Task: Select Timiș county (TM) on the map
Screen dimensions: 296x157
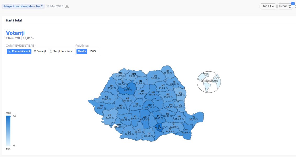Action: [x=102, y=107]
